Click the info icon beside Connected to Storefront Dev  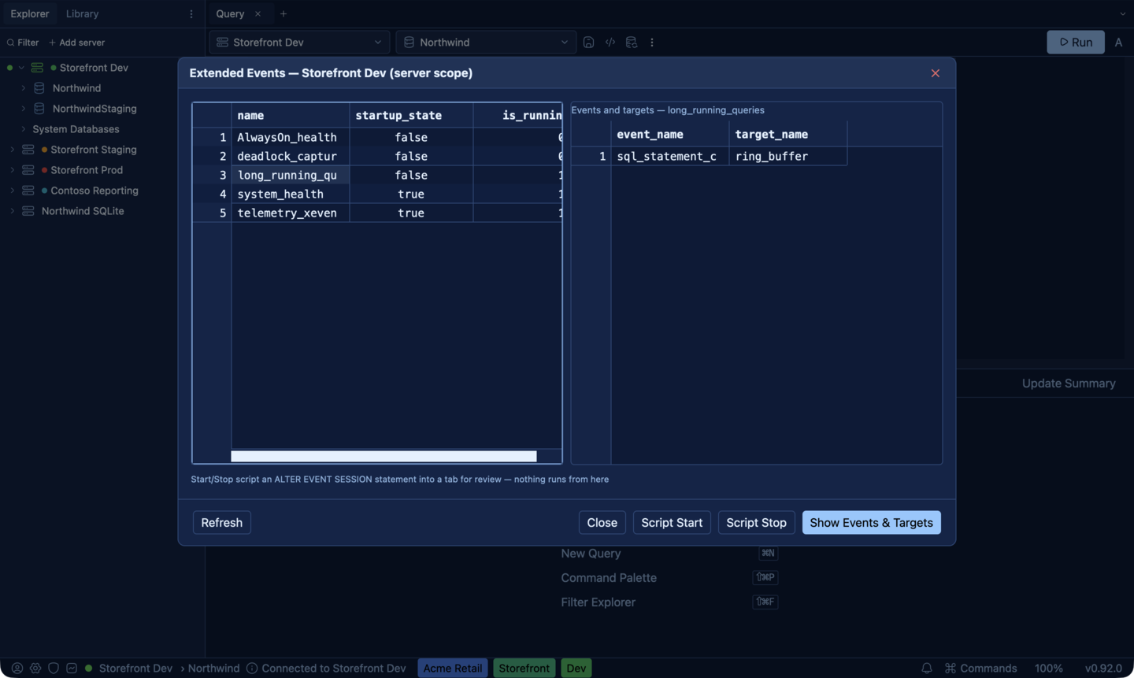click(252, 668)
